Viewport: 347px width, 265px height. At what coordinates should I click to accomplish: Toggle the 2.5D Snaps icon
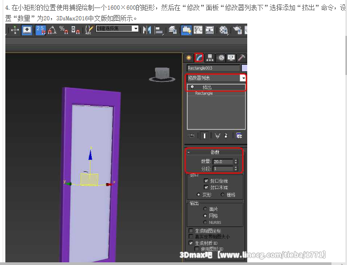click(41, 30)
